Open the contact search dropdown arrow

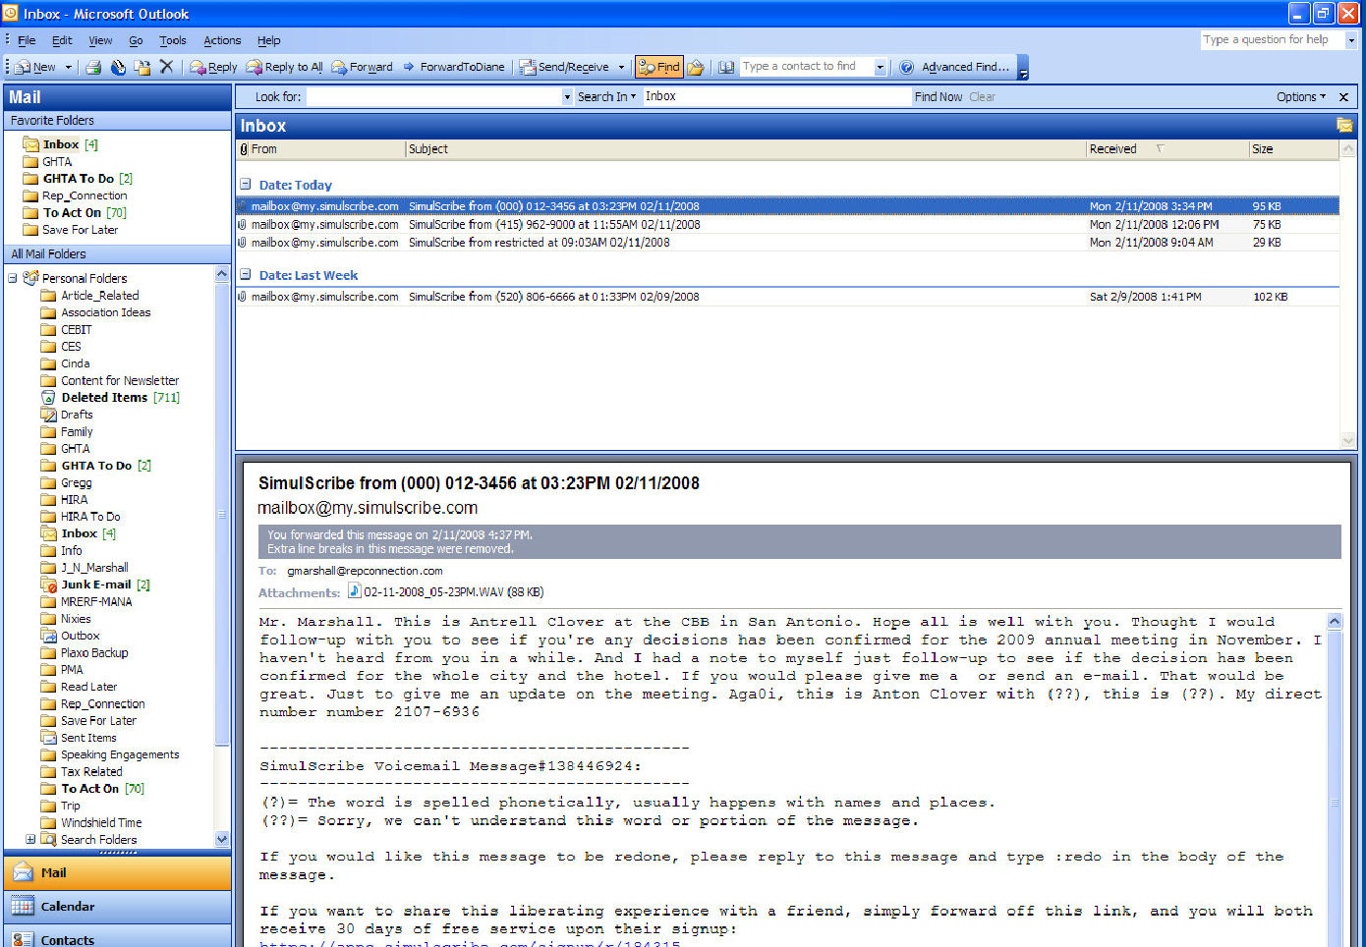pos(880,67)
